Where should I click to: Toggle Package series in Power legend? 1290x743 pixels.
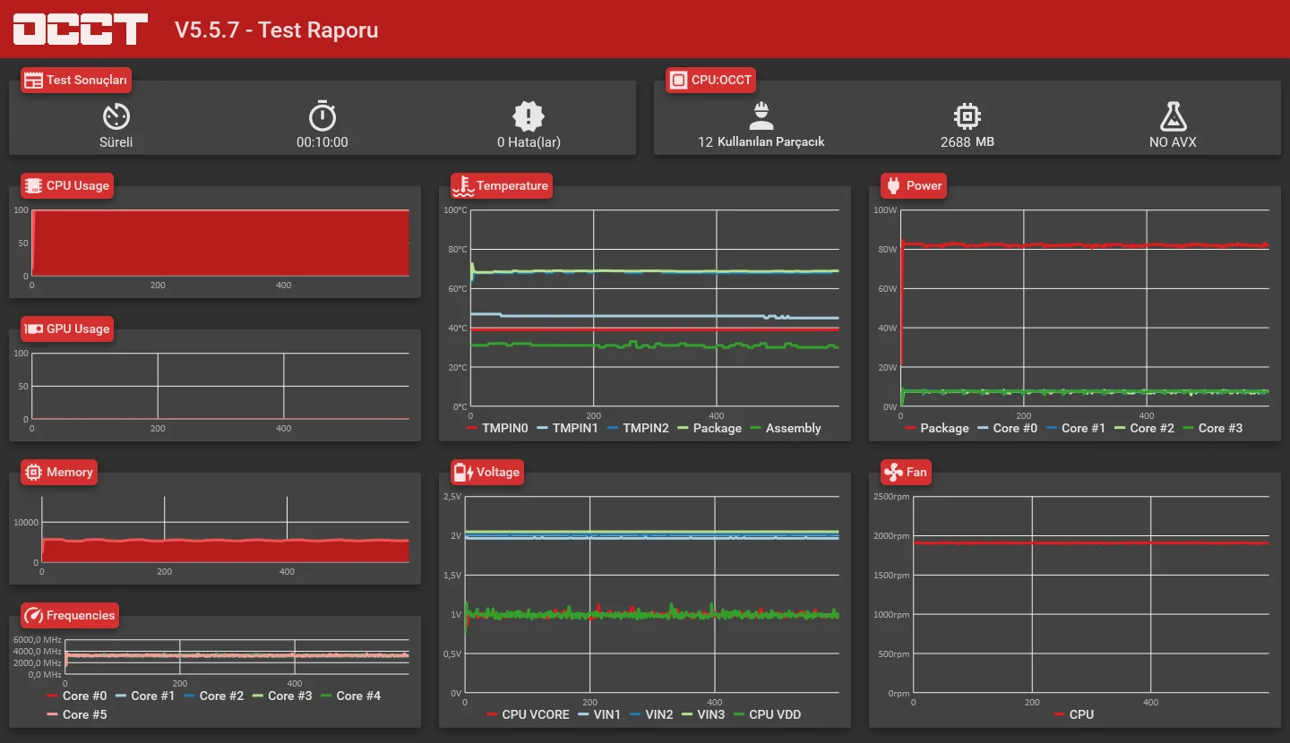936,428
